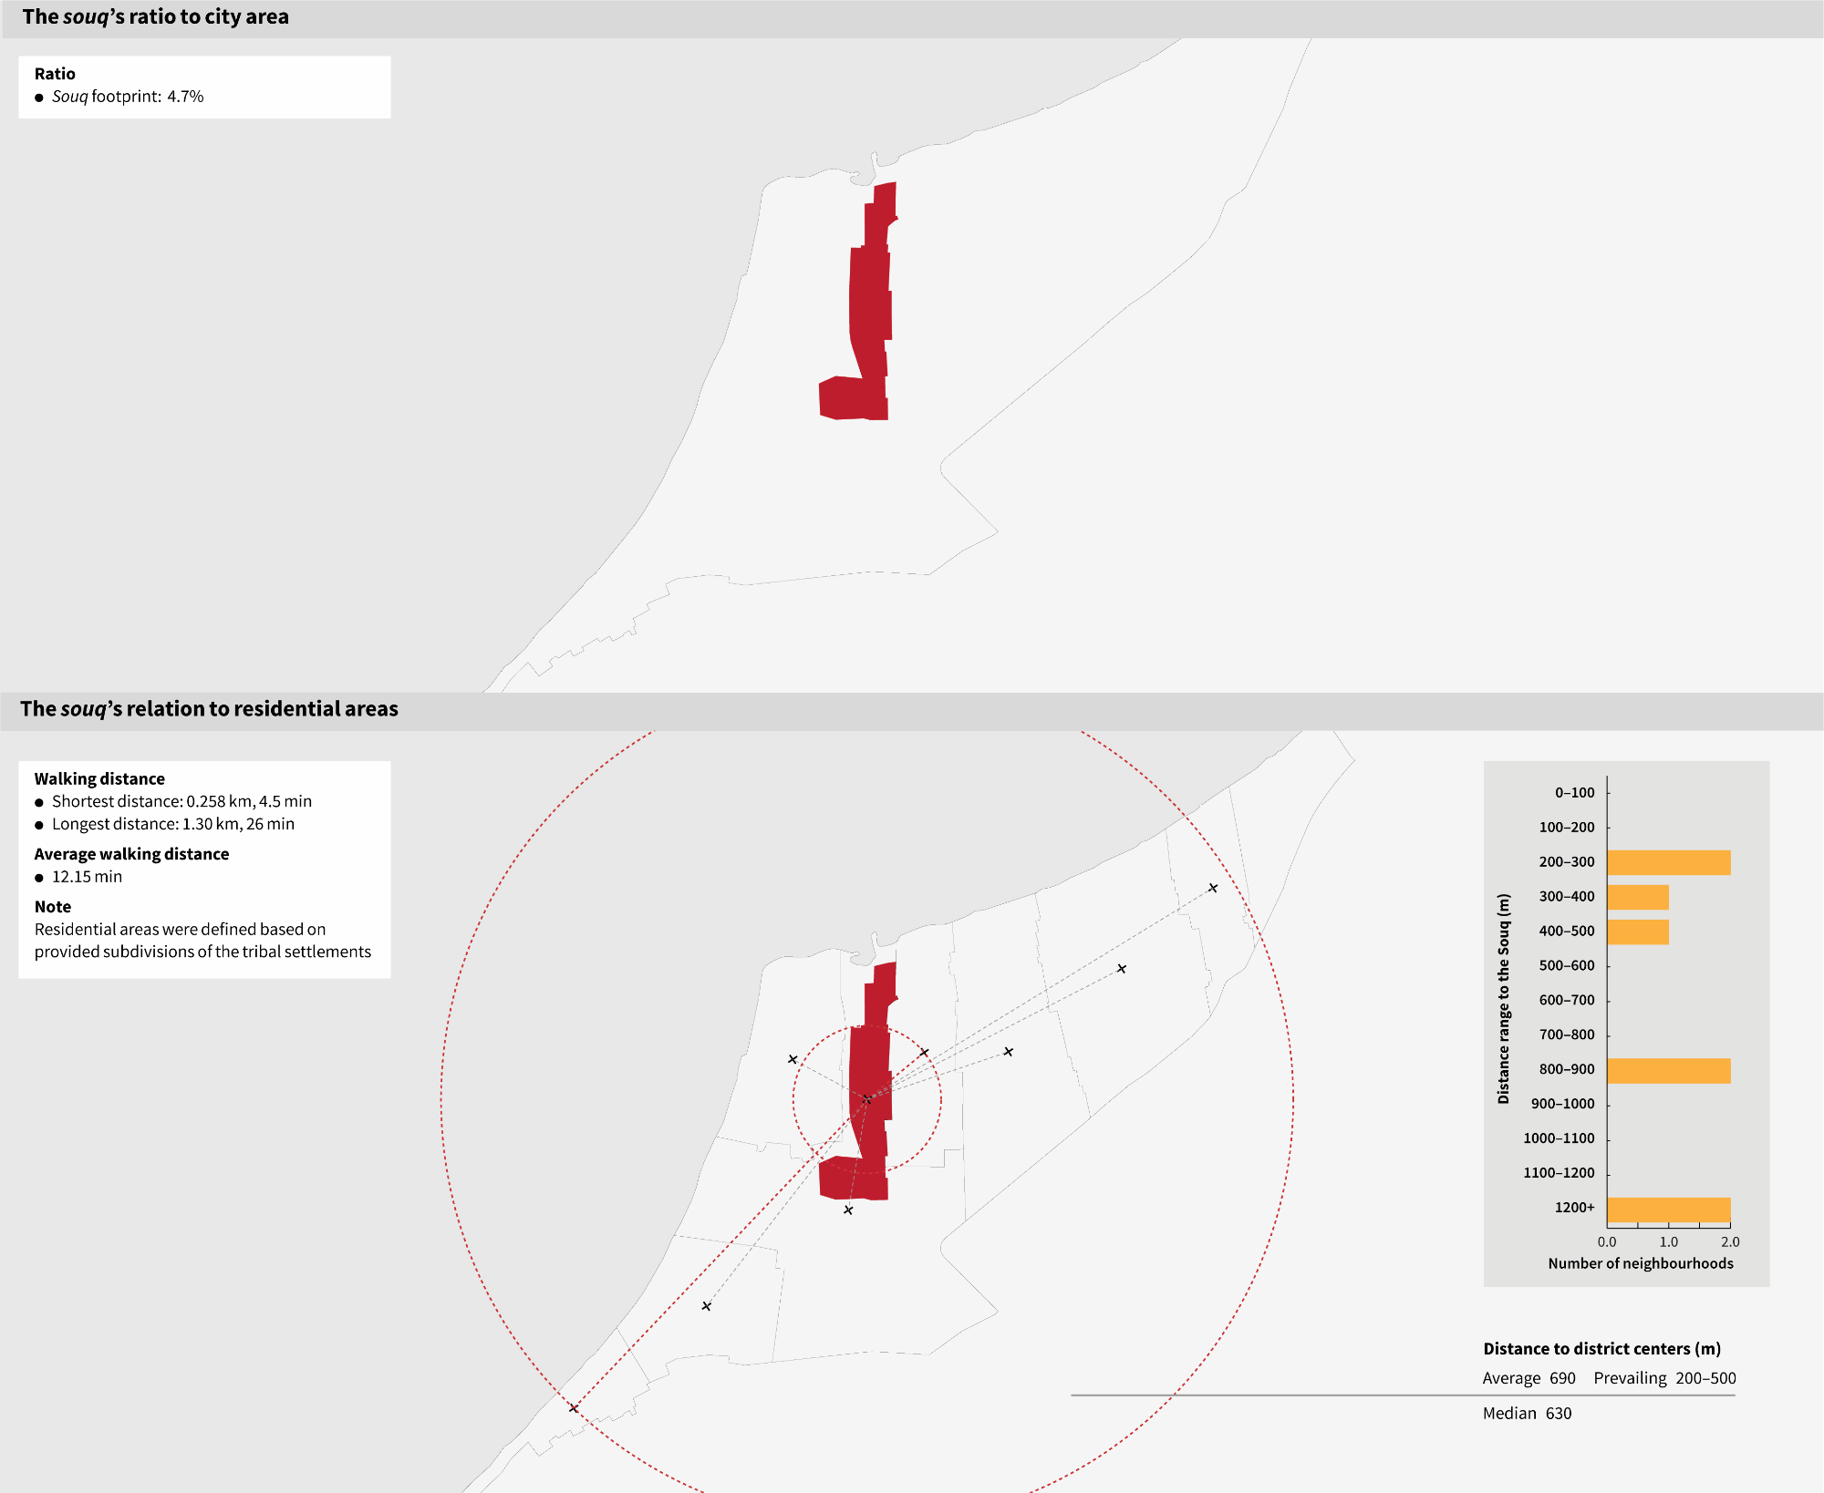Click the Longest distance 1.30 km text
The image size is (1824, 1493).
pyautogui.click(x=173, y=824)
